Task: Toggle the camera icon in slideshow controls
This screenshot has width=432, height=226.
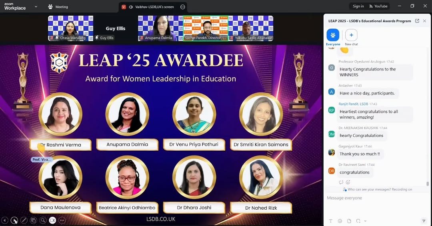Action: (52, 220)
